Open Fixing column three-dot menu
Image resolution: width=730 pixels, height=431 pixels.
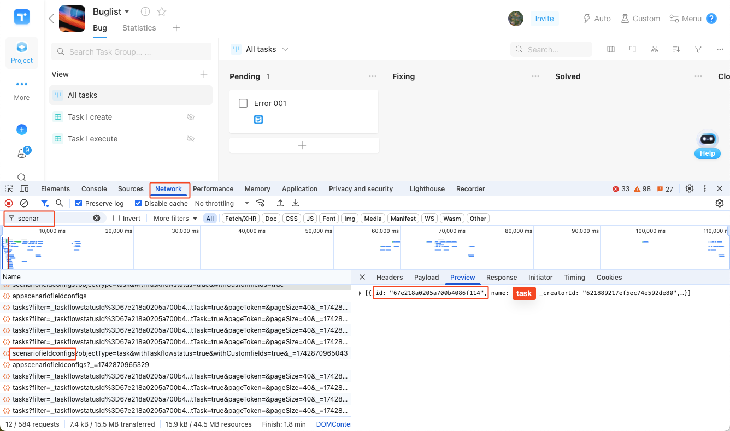point(535,76)
